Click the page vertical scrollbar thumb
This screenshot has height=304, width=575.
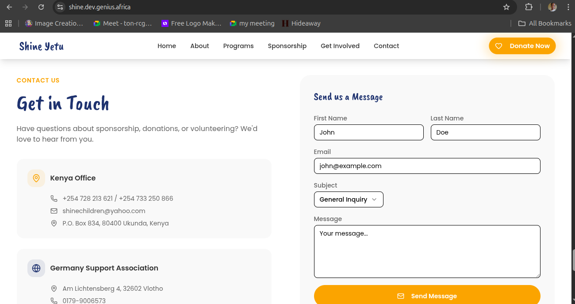tap(573, 260)
